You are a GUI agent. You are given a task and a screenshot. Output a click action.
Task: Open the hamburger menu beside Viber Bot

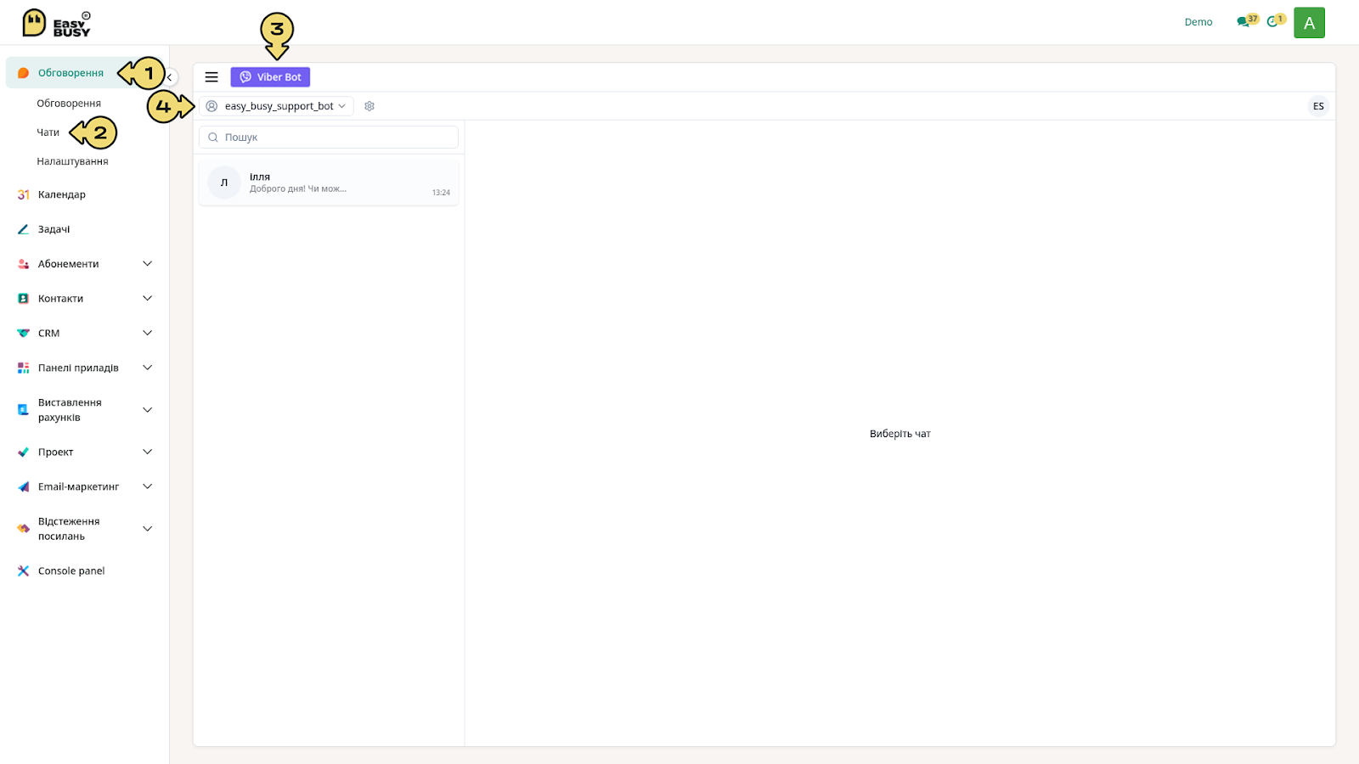tap(211, 77)
